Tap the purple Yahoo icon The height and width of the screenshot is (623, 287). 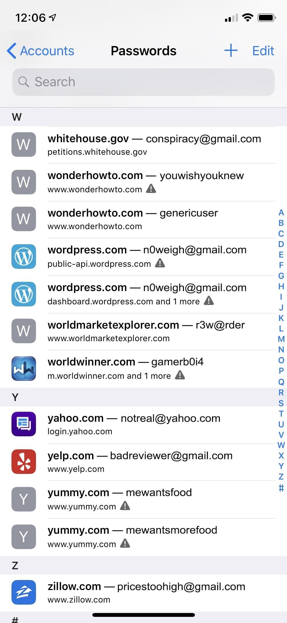point(24,424)
